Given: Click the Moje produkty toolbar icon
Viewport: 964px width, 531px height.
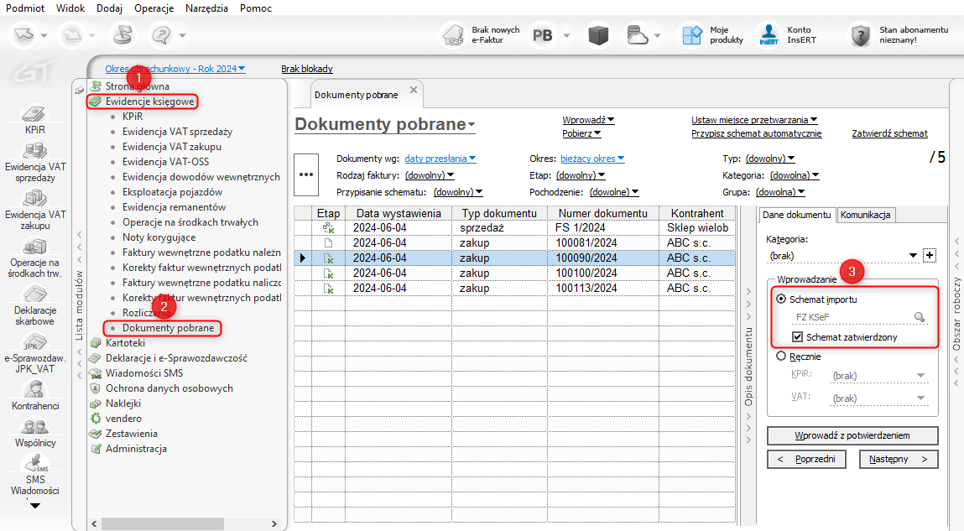Looking at the screenshot, I should [x=691, y=35].
